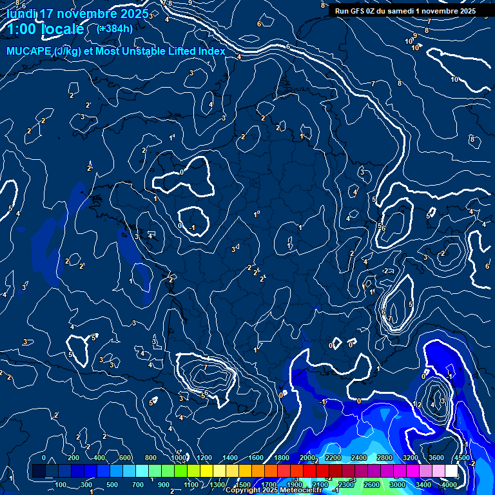Screen dimensions: 495x495
Task: Click the '1800' legend value label
Action: tap(282, 458)
